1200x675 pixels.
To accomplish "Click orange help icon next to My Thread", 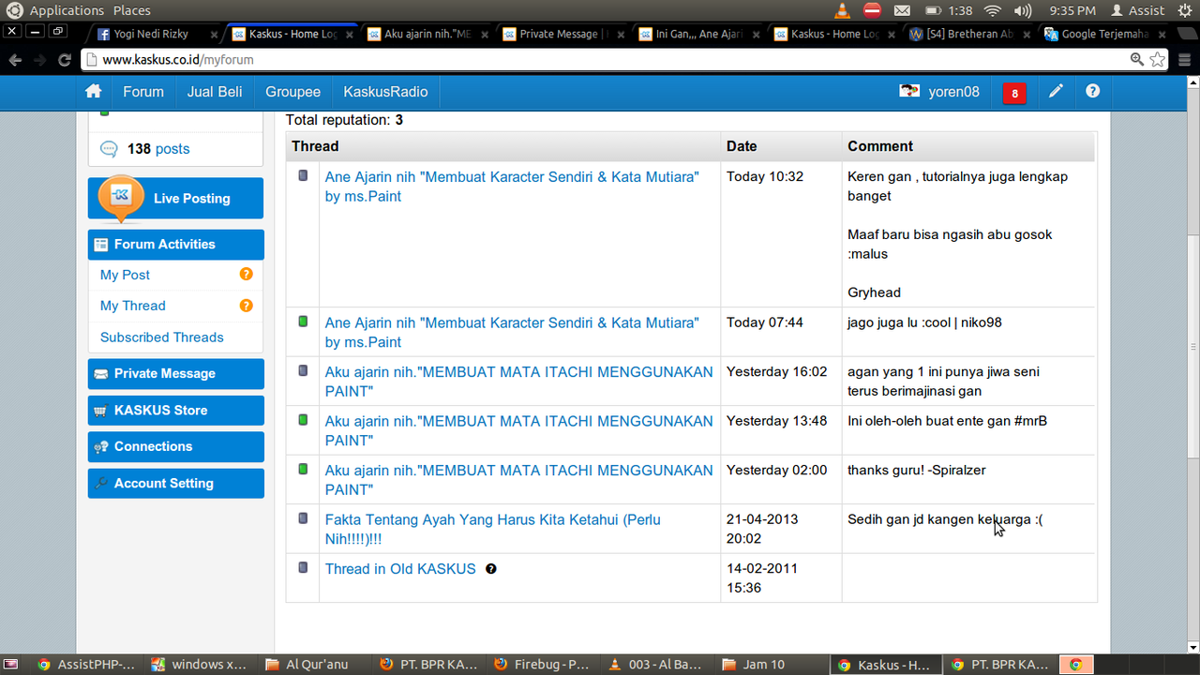I will 246,306.
